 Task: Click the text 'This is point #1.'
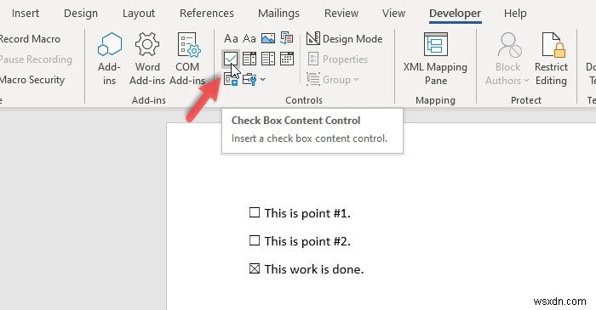click(x=307, y=213)
